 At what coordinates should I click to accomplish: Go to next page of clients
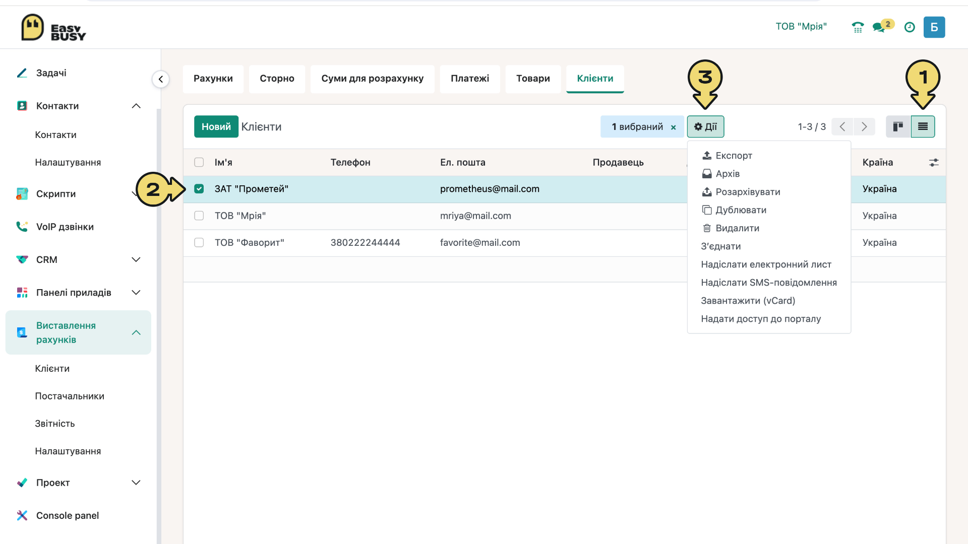coord(864,126)
